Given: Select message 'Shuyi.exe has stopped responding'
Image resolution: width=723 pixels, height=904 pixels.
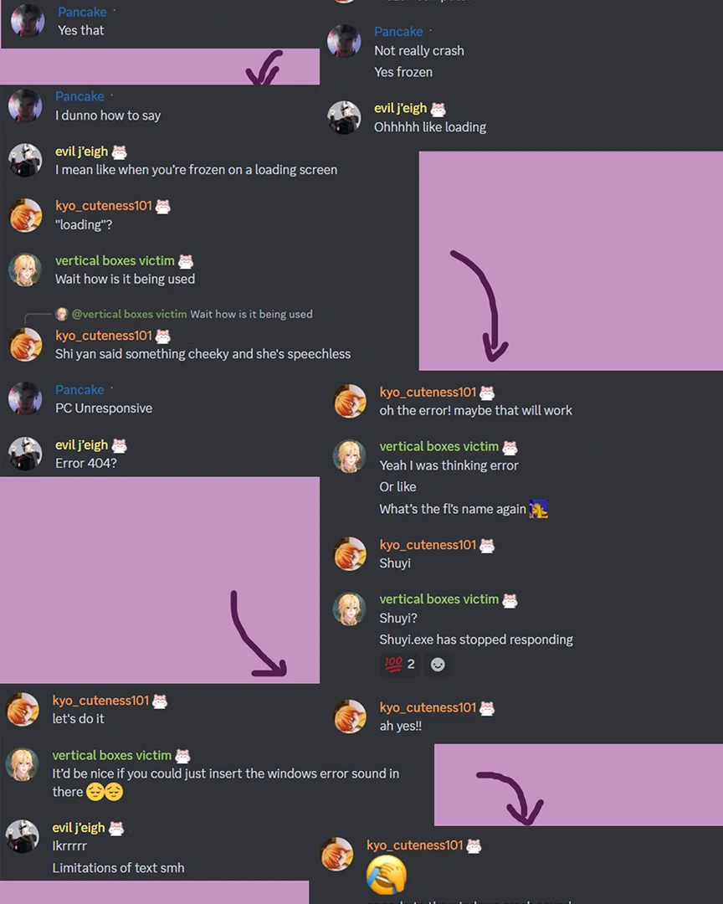Looking at the screenshot, I should pos(476,639).
